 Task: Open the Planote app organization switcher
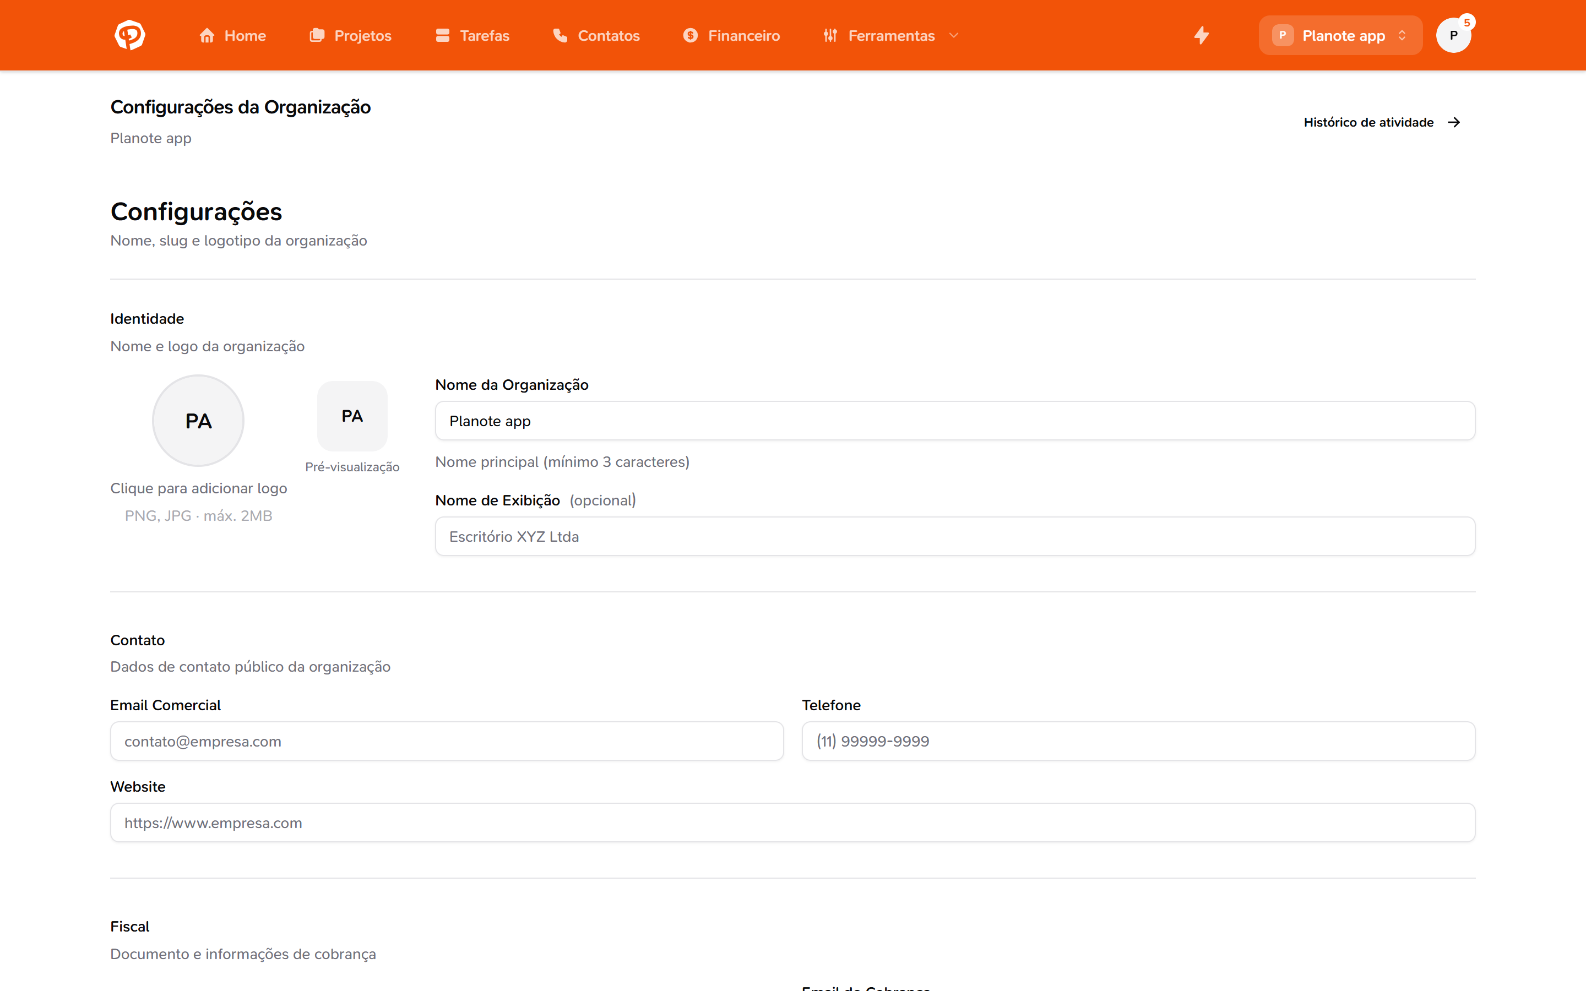click(1340, 35)
